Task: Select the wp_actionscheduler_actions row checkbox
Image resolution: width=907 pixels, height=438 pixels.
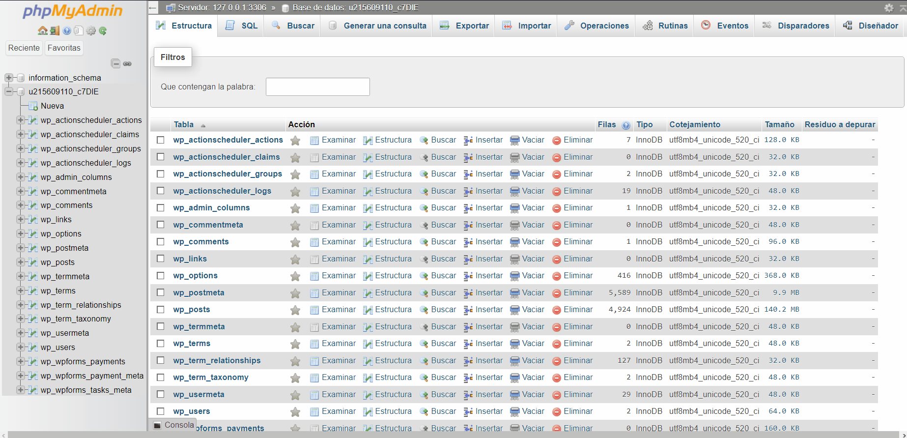Action: coord(161,140)
